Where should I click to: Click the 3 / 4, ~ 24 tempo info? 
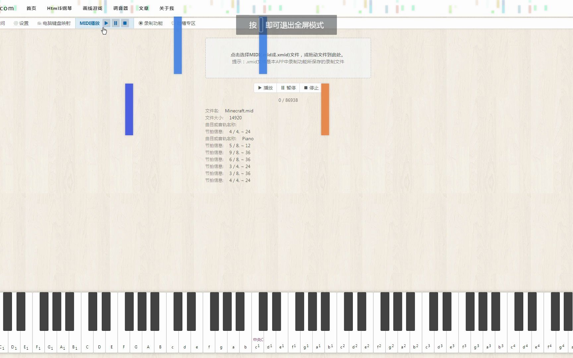point(240,166)
